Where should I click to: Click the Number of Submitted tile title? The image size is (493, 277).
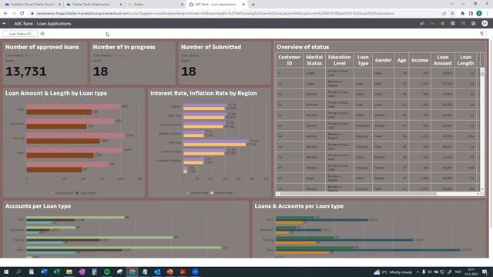point(211,47)
